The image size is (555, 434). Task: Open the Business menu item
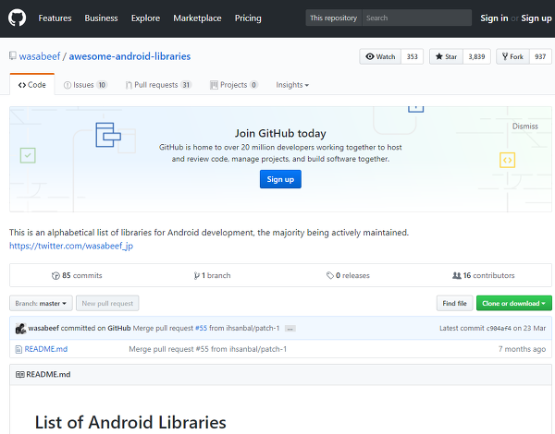tap(101, 18)
